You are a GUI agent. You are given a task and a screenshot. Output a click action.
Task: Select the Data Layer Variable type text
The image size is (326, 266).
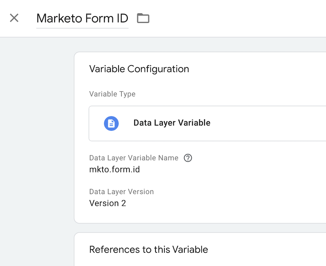pos(172,123)
